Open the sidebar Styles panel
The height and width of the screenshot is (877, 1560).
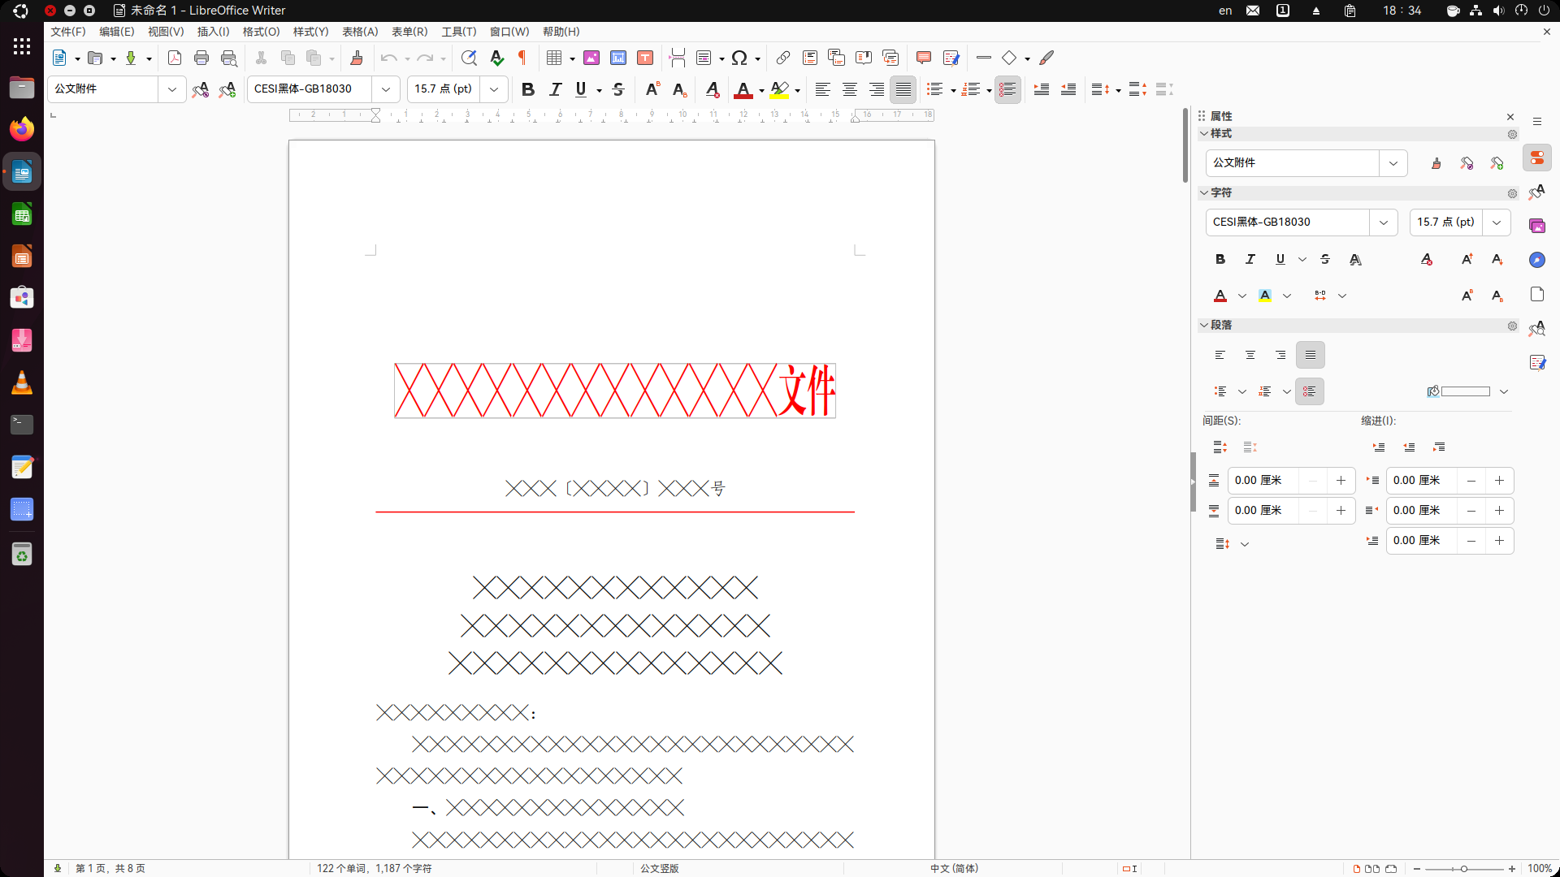[1536, 192]
